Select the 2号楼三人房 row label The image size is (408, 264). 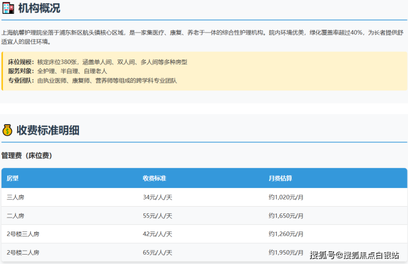click(x=23, y=234)
